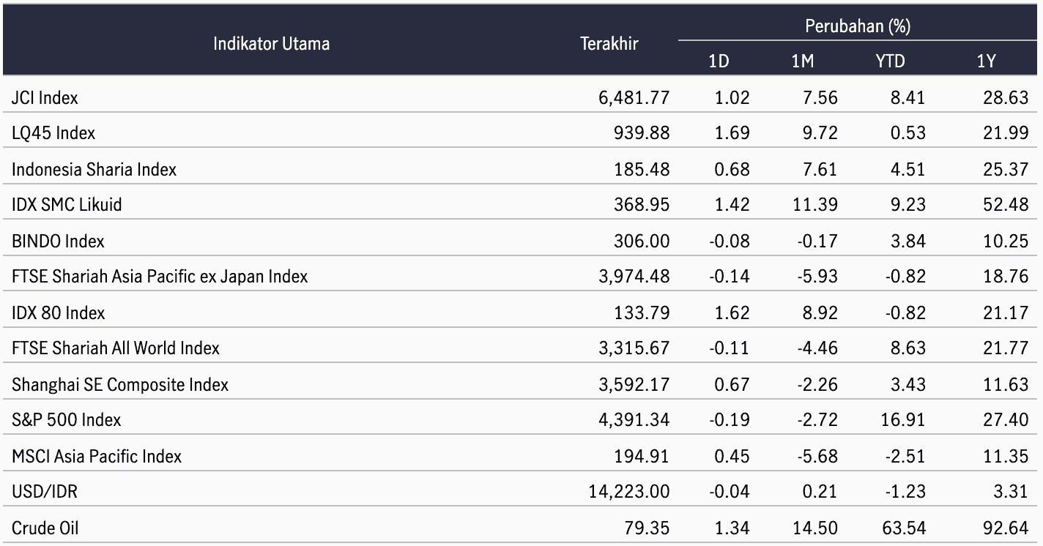1043x546 pixels.
Task: Click USD/IDR 1Y change 3.31
Action: (1011, 492)
